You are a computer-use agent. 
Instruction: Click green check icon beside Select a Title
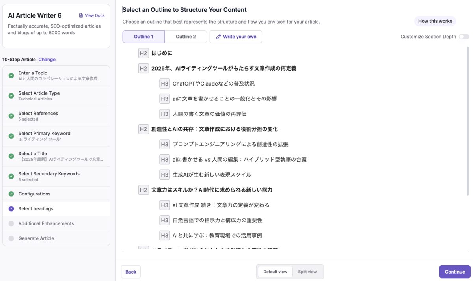11,156
